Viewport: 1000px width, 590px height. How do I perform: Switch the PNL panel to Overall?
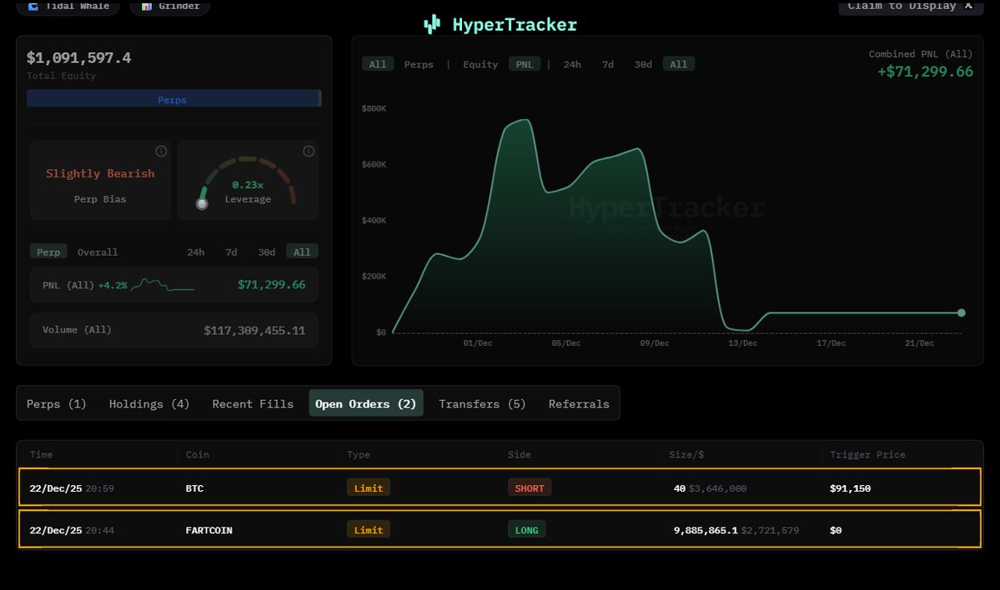pyautogui.click(x=98, y=252)
